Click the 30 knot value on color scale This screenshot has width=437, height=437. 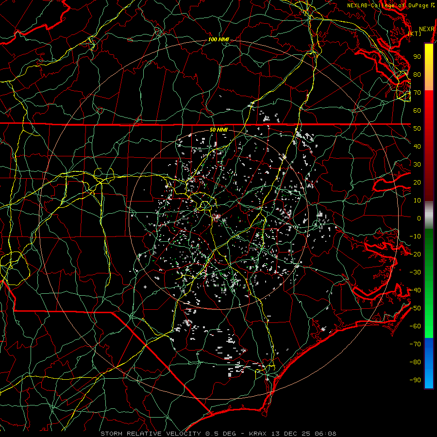[417, 165]
